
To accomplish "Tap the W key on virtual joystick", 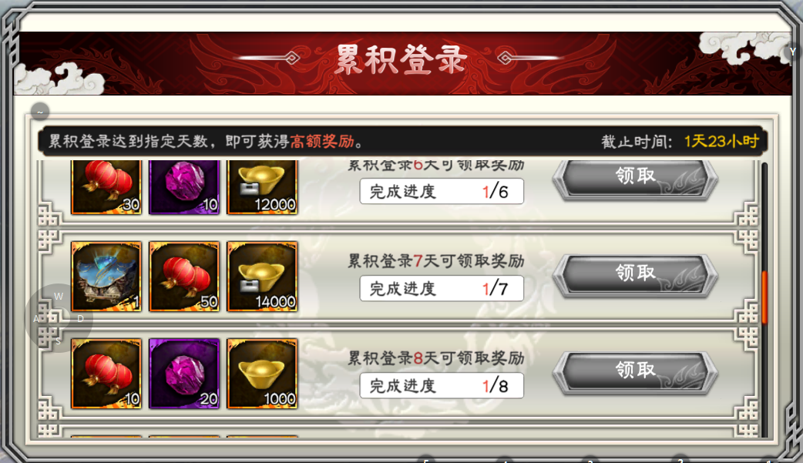I will [x=59, y=296].
